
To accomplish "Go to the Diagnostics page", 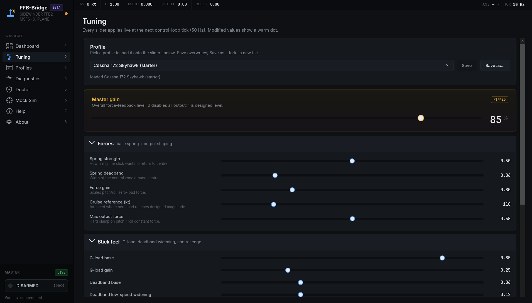I will pyautogui.click(x=28, y=79).
